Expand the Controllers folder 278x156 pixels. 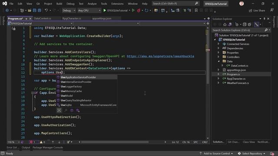[218, 57]
